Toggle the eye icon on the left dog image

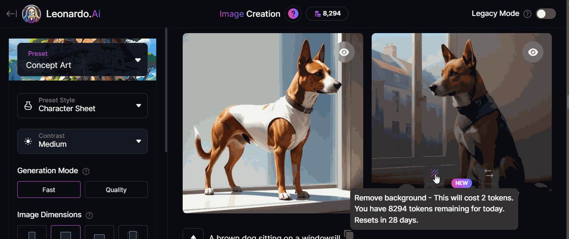coord(344,52)
